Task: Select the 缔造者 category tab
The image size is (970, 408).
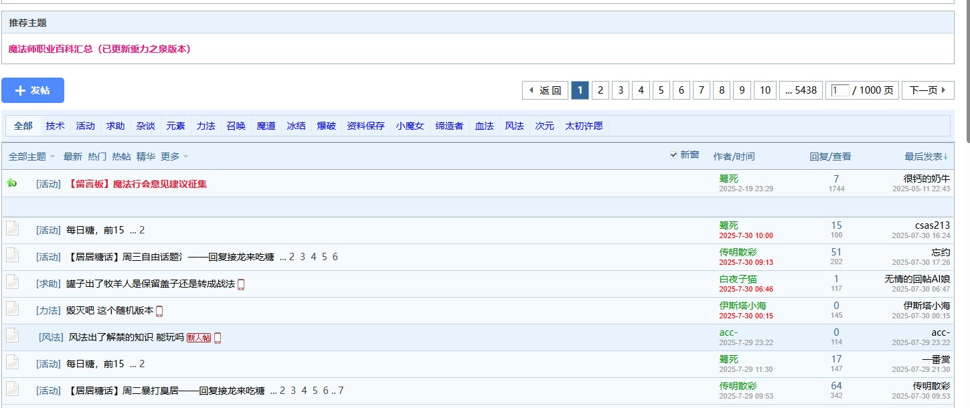Action: tap(449, 125)
